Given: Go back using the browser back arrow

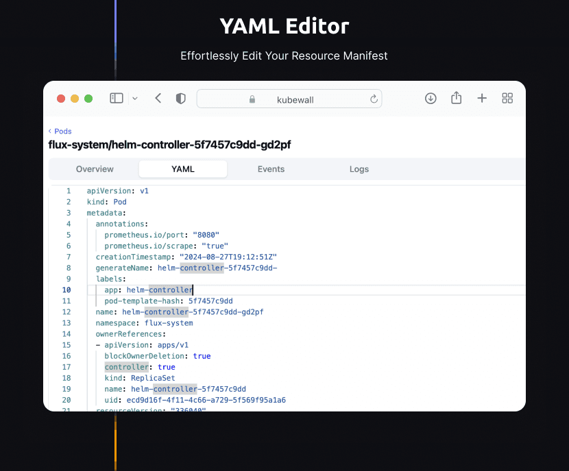Looking at the screenshot, I should point(158,99).
